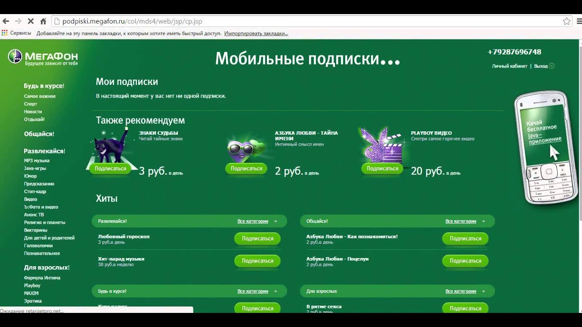Click the black cat Знаки судьбы image
The height and width of the screenshot is (327, 582).
click(111, 145)
